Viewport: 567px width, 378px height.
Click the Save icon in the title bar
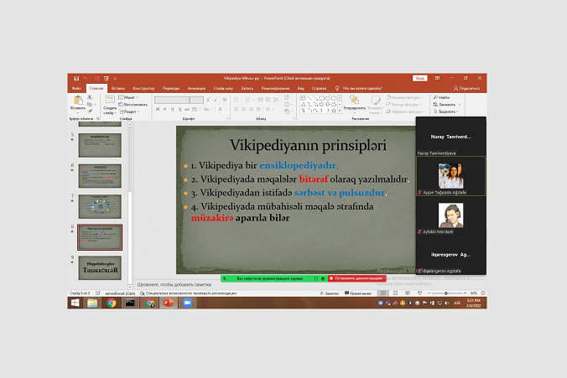pyautogui.click(x=76, y=79)
